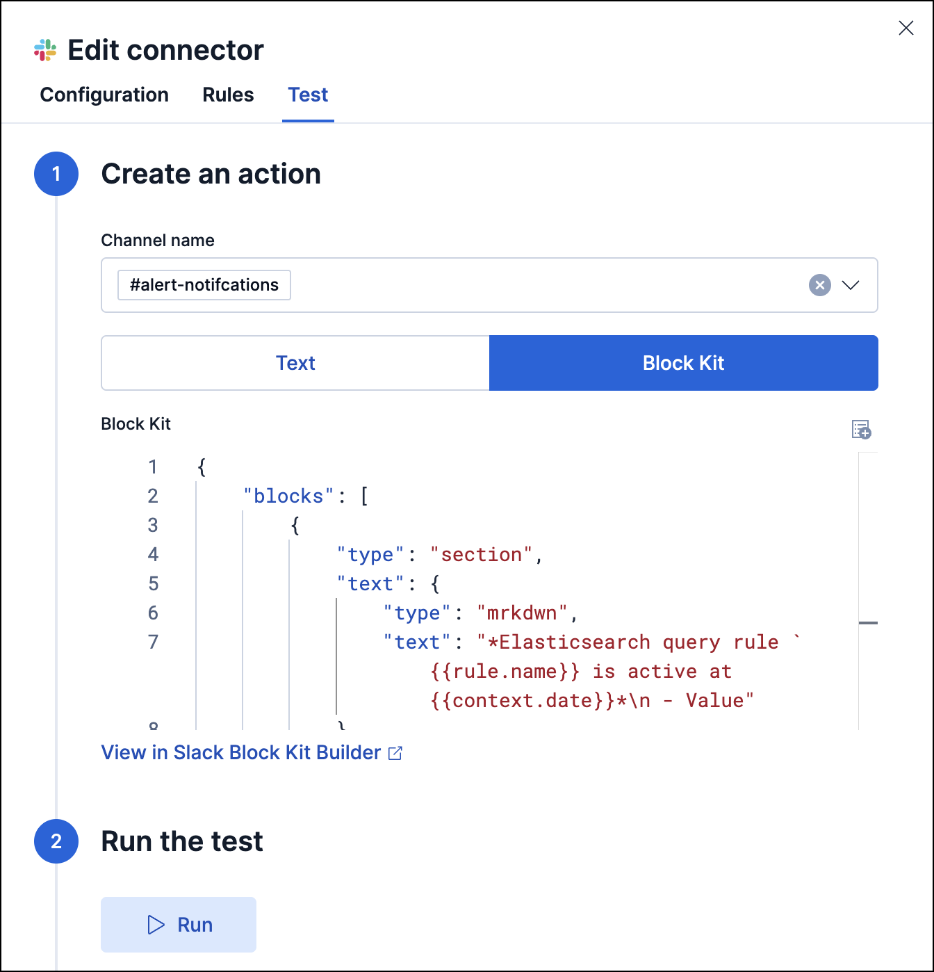Click inside the Block Kit JSON editor
The width and height of the screenshot is (934, 972).
486,591
